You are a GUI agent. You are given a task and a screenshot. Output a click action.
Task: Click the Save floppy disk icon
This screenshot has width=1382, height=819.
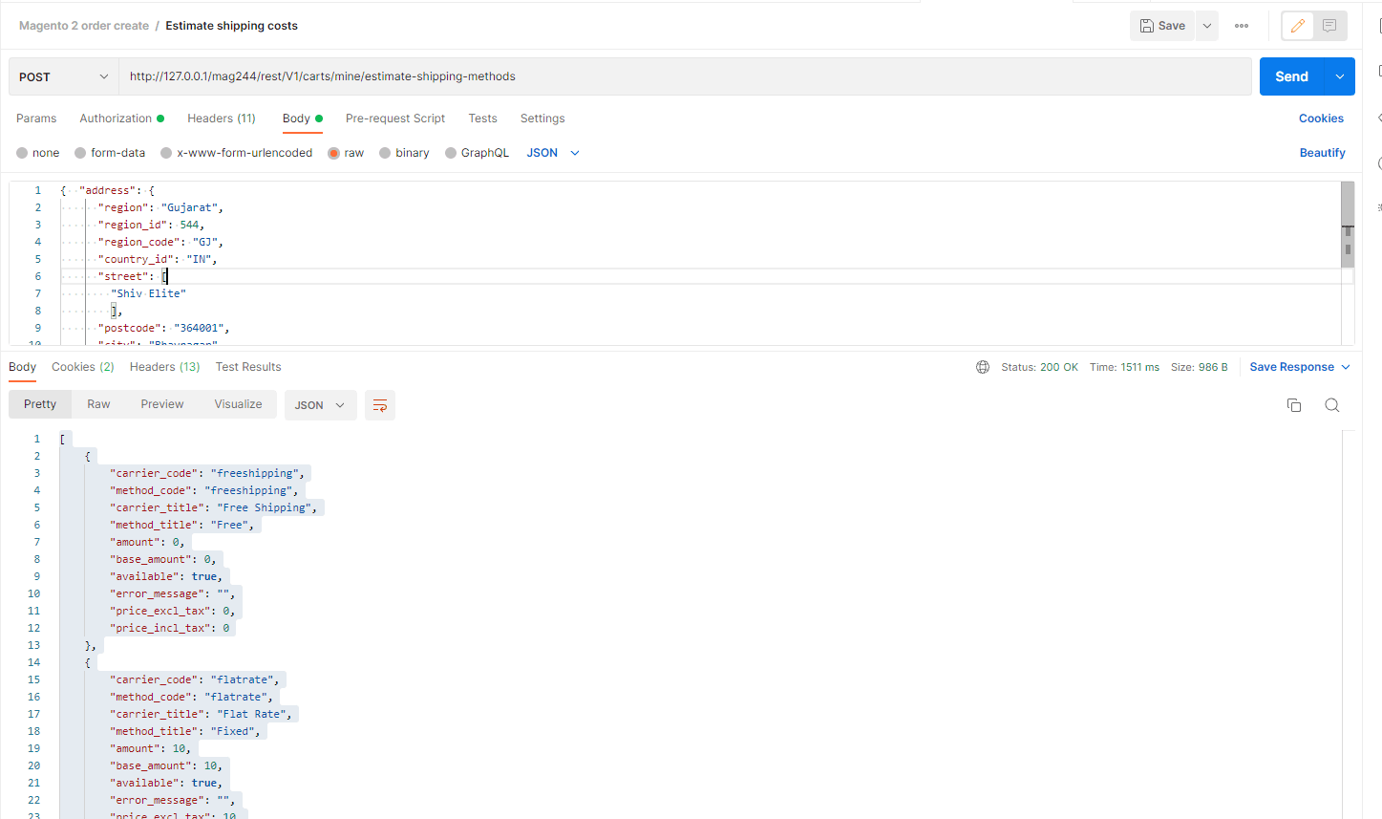1146,26
